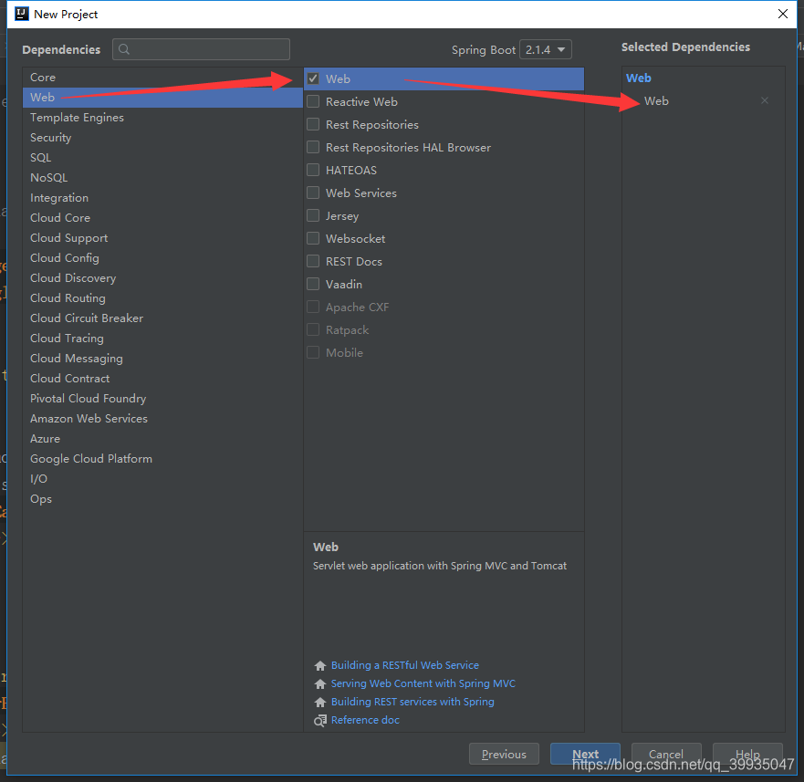Viewport: 804px width, 782px height.
Task: Choose Google Cloud Platform category
Action: [162, 458]
